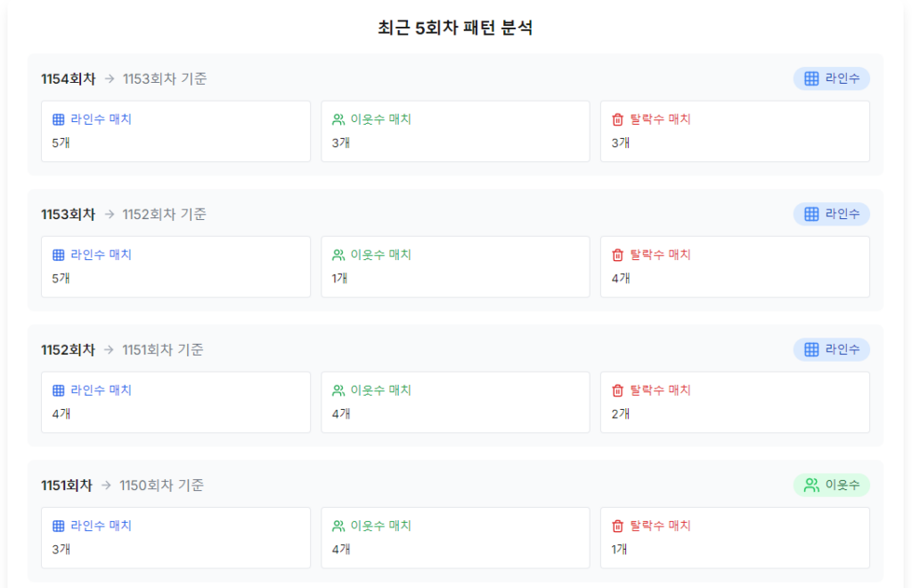This screenshot has width=912, height=588.
Task: Click the people icon in 1151회차 이웃수 badge
Action: point(811,485)
